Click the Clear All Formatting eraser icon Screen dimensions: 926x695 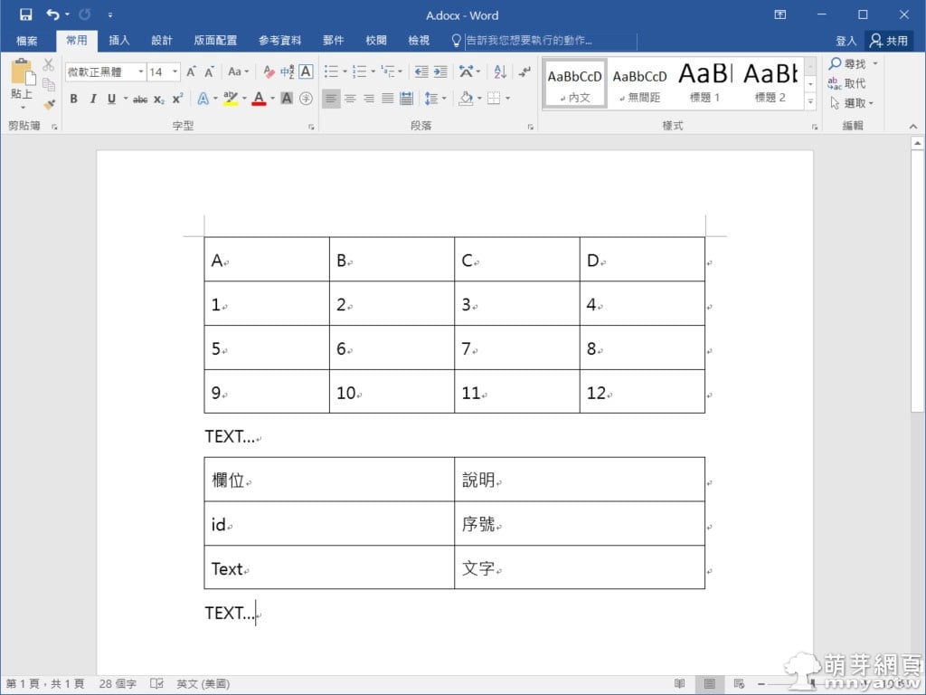(x=269, y=71)
